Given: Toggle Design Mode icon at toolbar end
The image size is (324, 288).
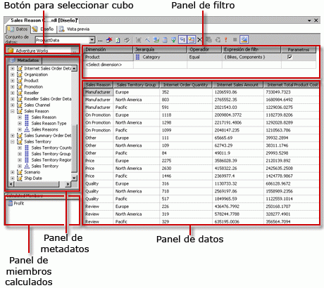Looking at the screenshot, I should (x=244, y=39).
